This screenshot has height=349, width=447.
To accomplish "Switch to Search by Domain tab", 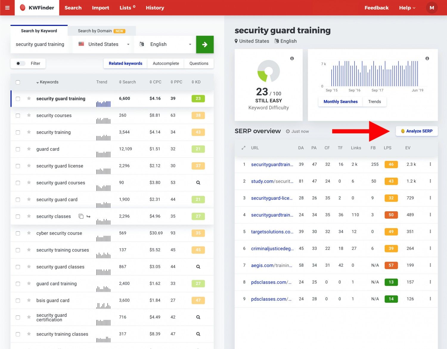I will click(x=102, y=31).
